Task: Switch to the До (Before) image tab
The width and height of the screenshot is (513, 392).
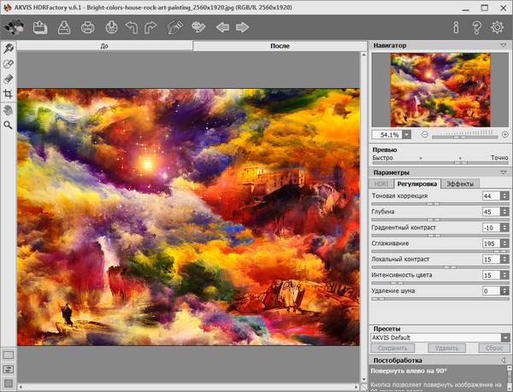Action: pyautogui.click(x=104, y=45)
